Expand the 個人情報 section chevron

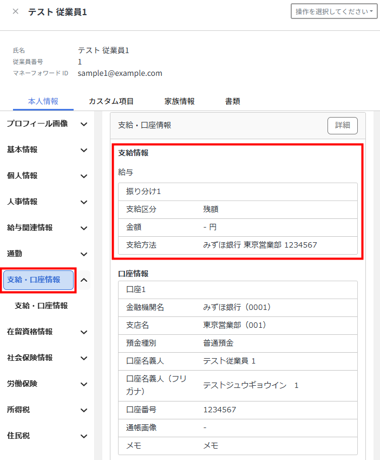(84, 176)
